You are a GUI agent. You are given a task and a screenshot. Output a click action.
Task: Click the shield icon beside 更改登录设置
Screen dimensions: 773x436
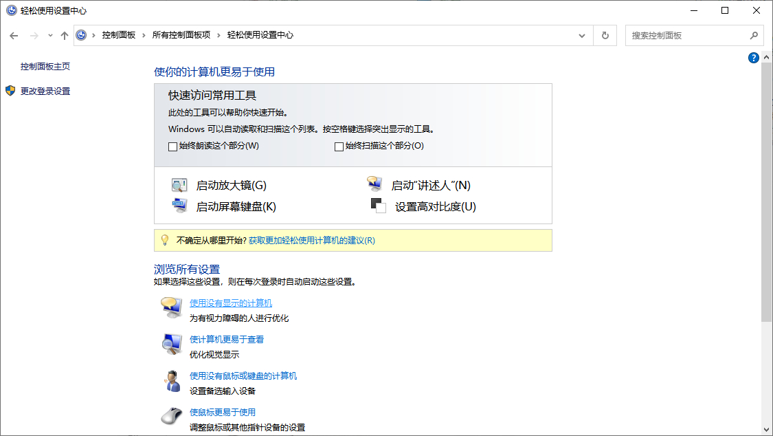click(10, 91)
